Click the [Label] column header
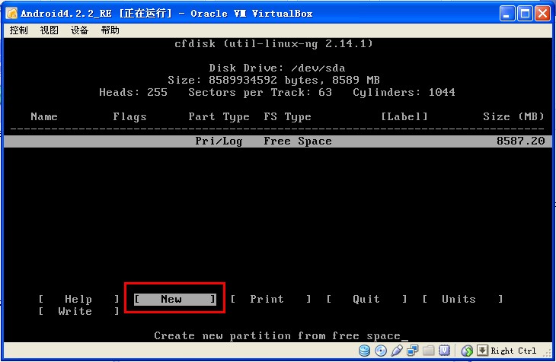Image resolution: width=556 pixels, height=362 pixels. (x=404, y=116)
